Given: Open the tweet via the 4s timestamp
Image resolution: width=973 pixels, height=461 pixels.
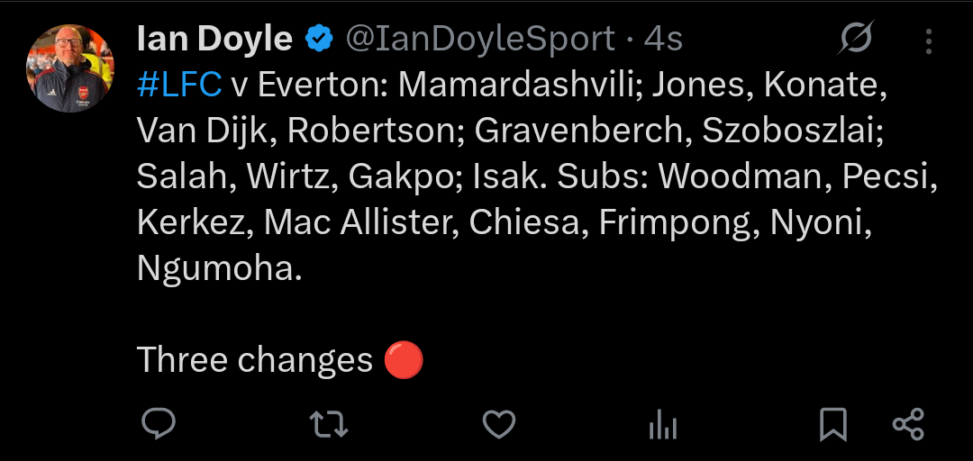Looking at the screenshot, I should pos(663,40).
